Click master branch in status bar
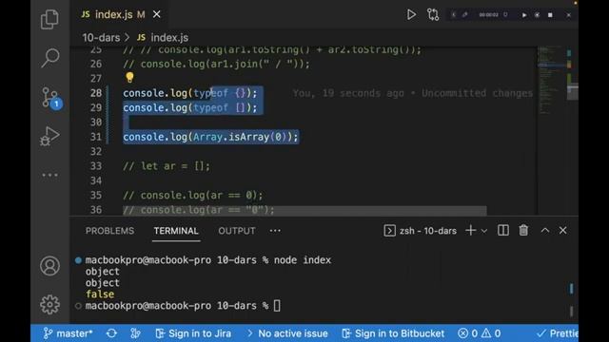This screenshot has width=609, height=342. click(x=68, y=333)
